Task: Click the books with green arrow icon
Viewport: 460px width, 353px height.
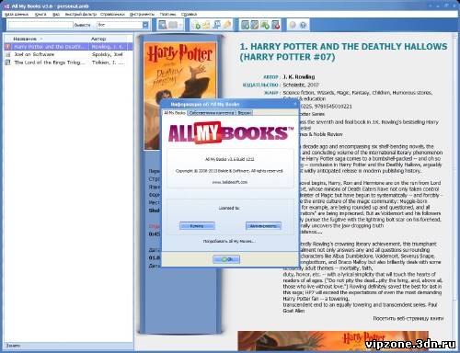Action: pos(265,25)
